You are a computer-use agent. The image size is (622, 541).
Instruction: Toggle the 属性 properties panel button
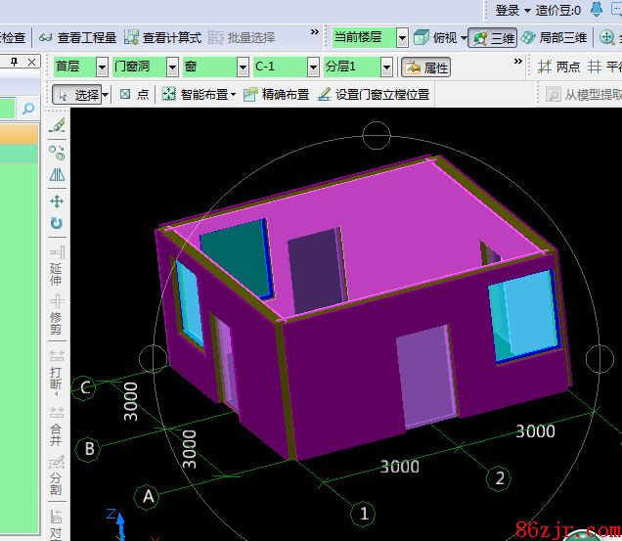click(x=426, y=68)
